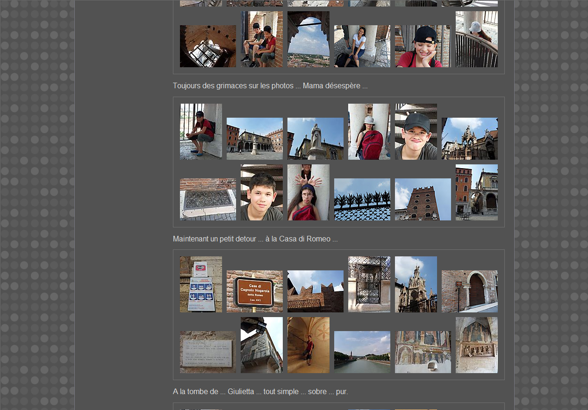The width and height of the screenshot is (588, 410).
Task: Select the ornate metal ground grate photo
Action: point(208,199)
